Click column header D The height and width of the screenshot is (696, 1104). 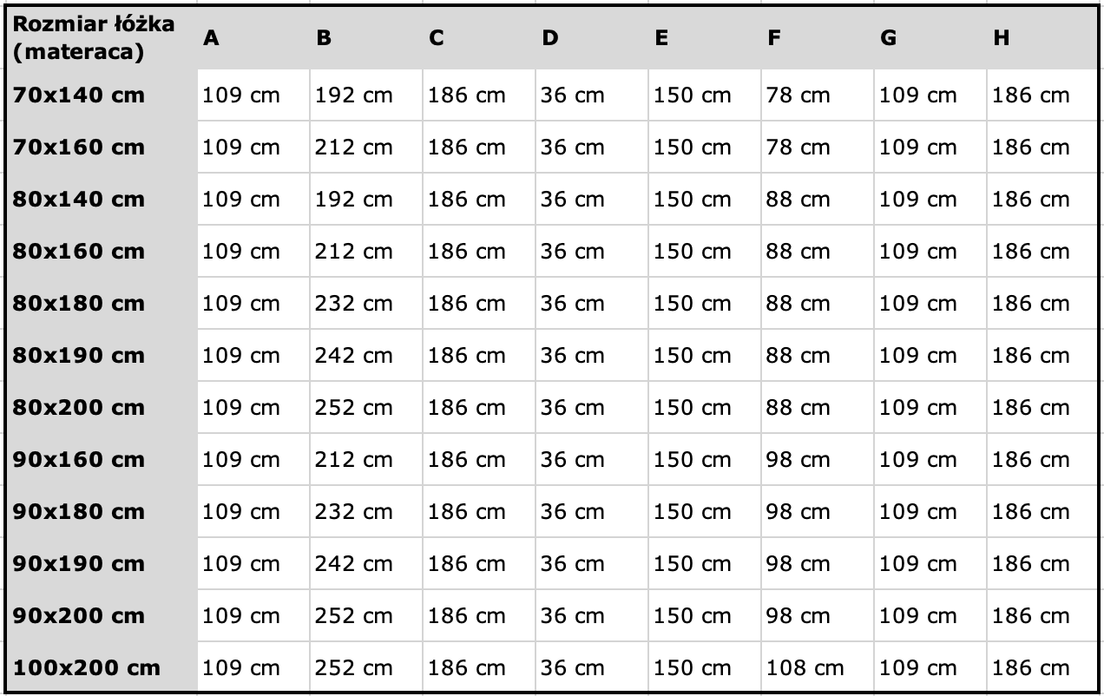(592, 38)
